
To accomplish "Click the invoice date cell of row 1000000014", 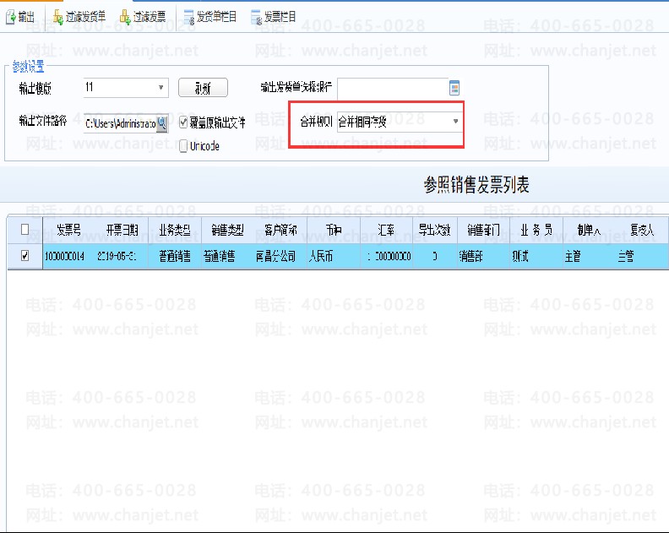I will (x=122, y=256).
